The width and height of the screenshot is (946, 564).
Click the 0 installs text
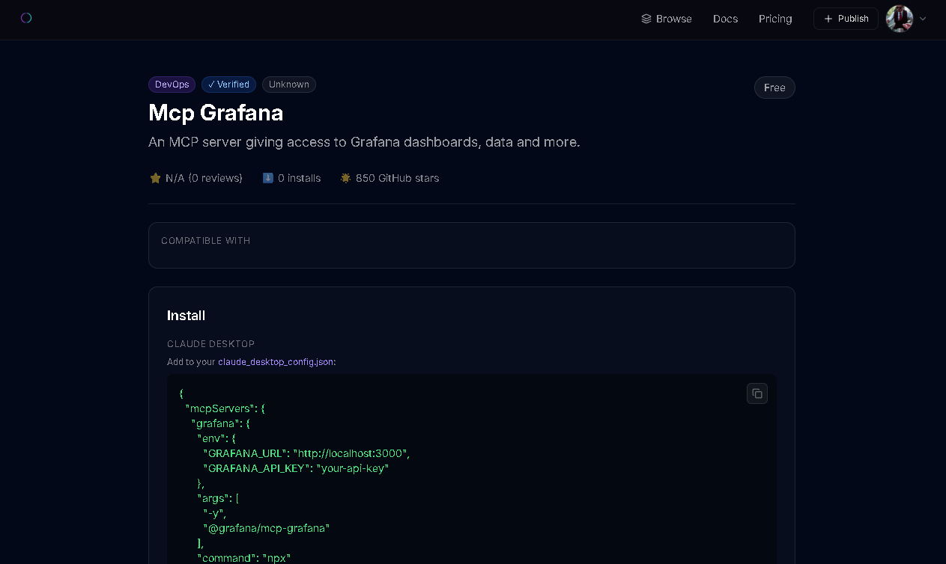click(299, 178)
